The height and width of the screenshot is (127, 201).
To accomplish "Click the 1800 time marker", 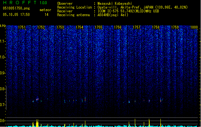I will 194,27.
